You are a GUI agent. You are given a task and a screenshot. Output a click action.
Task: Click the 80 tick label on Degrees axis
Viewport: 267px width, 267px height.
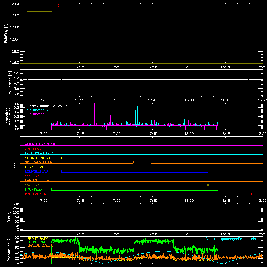[x=17, y=242]
